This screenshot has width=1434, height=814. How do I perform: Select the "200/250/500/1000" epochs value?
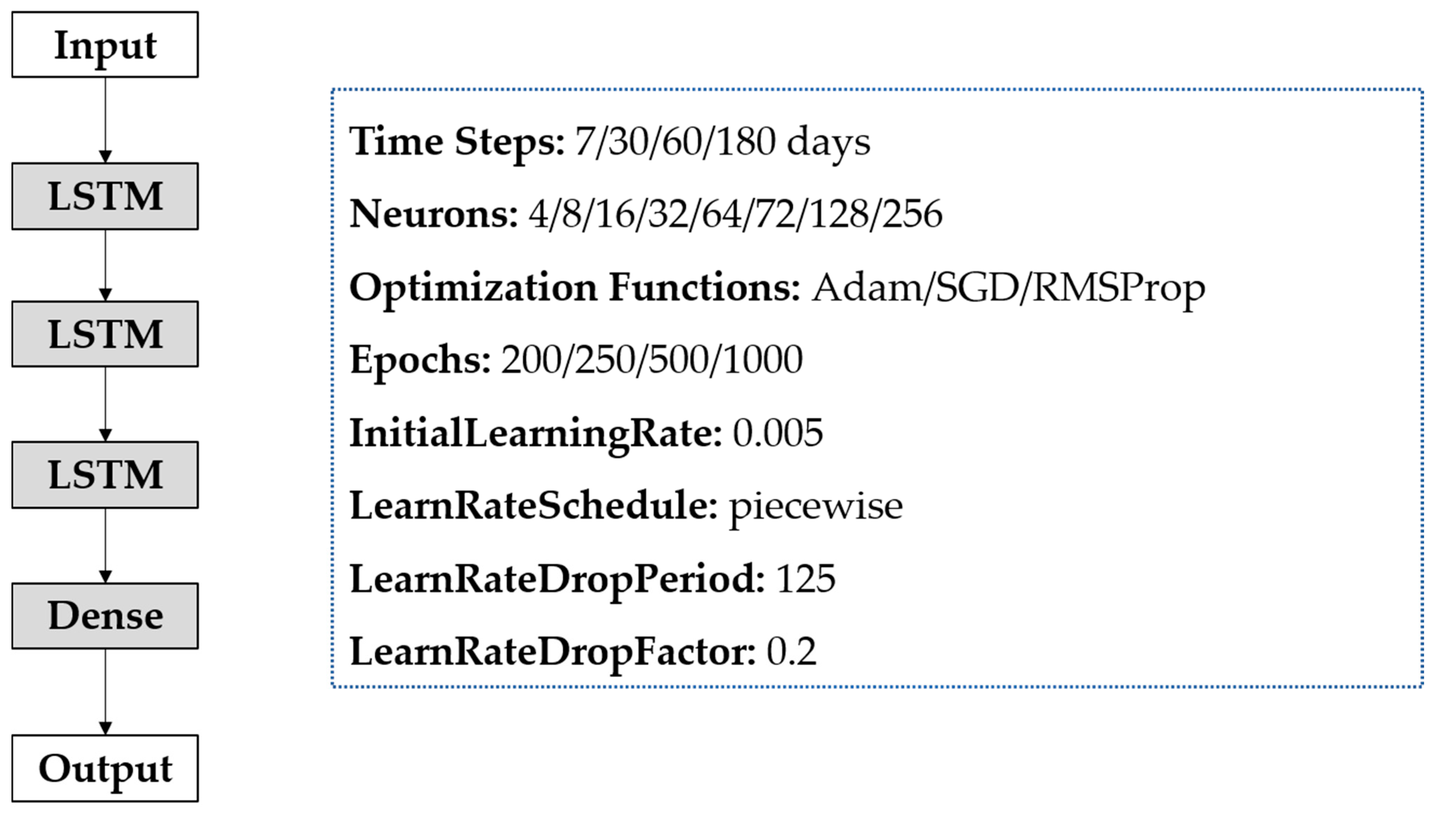[652, 359]
